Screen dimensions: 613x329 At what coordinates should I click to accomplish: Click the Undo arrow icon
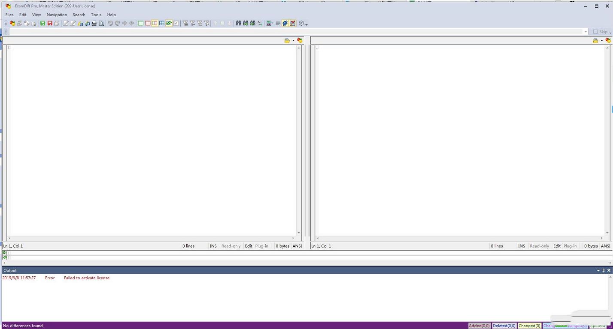(x=110, y=23)
